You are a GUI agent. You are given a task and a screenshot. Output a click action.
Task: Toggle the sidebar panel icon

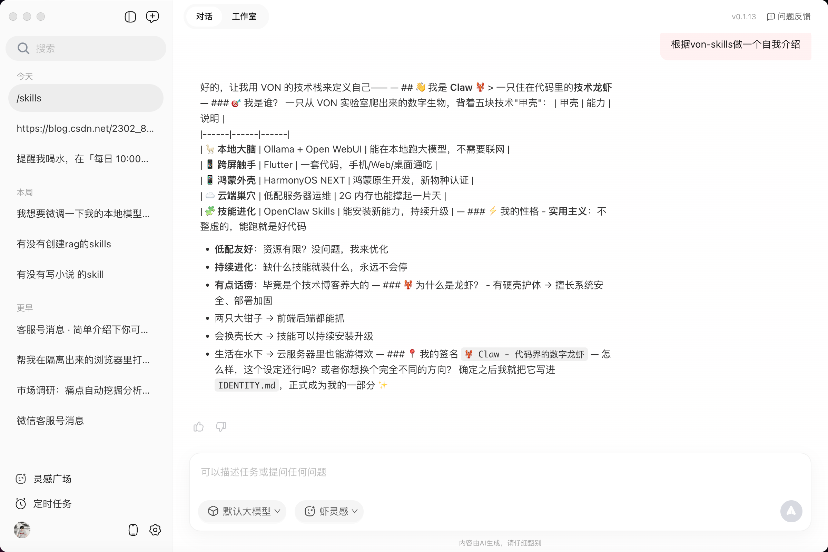click(130, 17)
